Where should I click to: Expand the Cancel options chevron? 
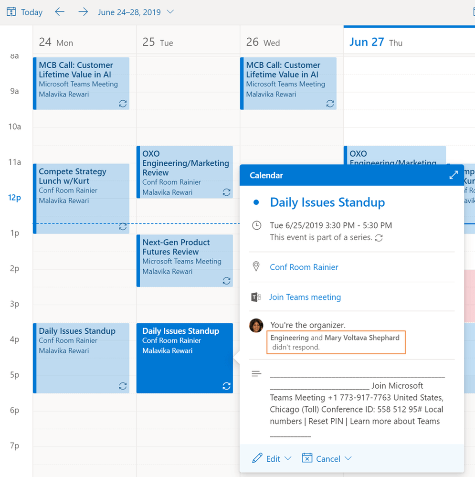pos(348,458)
